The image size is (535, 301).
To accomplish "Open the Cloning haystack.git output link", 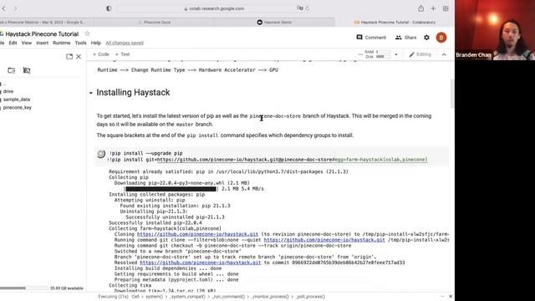I will pyautogui.click(x=197, y=234).
